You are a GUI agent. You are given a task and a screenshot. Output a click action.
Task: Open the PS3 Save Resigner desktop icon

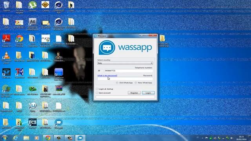point(45,41)
